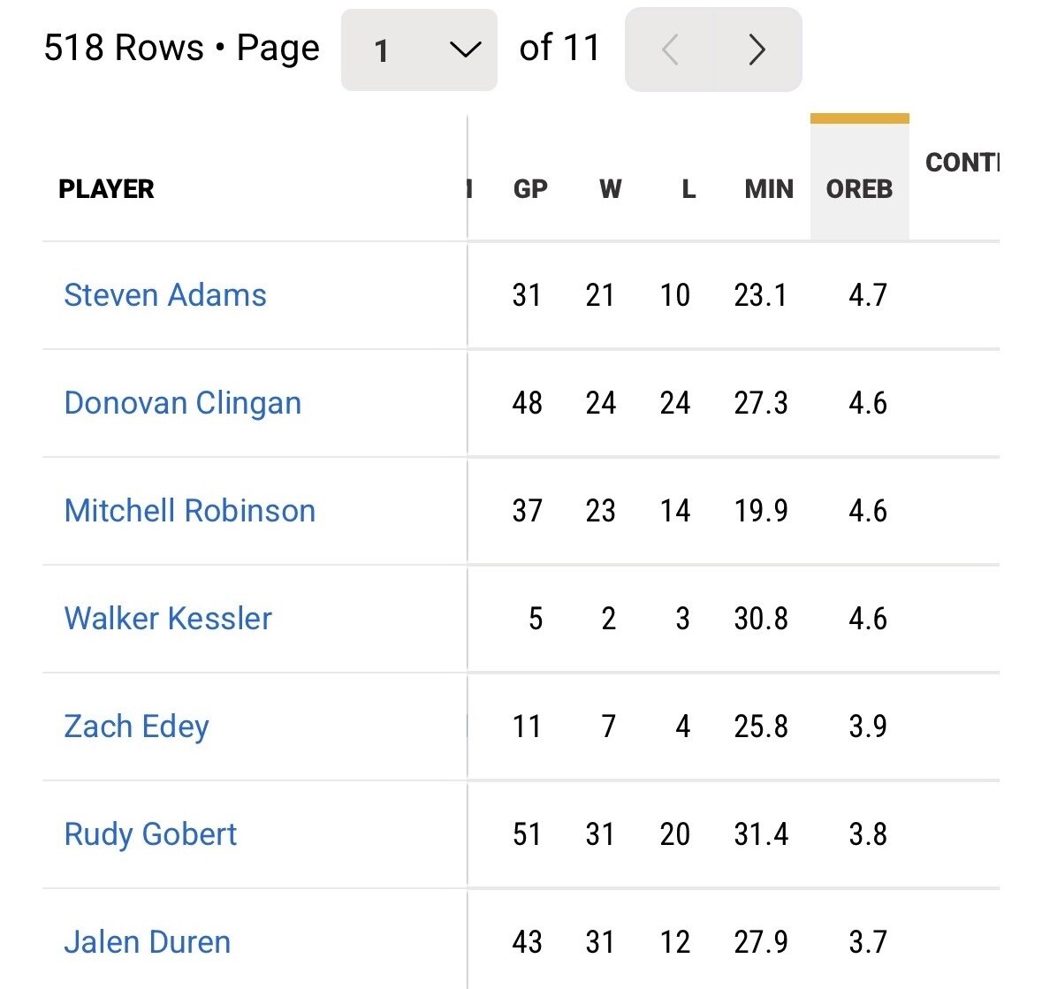Sort by the OREB column header
Screen dimensions: 1042x989
pyautogui.click(x=859, y=189)
